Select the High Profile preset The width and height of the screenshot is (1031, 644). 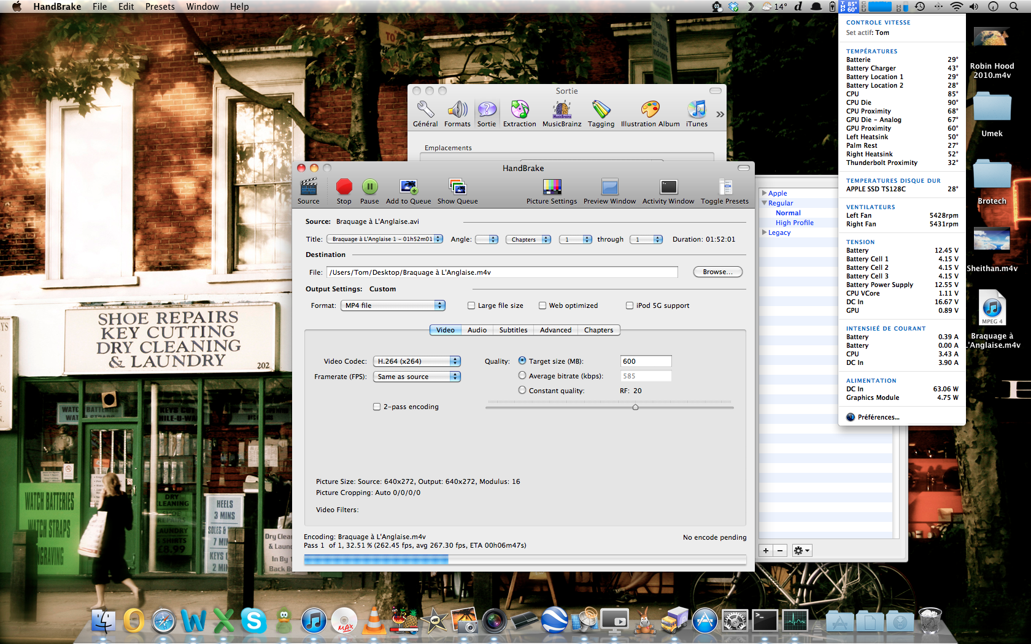click(794, 223)
